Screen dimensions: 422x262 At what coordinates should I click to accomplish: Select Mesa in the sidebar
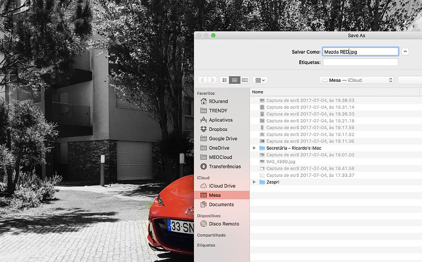click(x=222, y=195)
